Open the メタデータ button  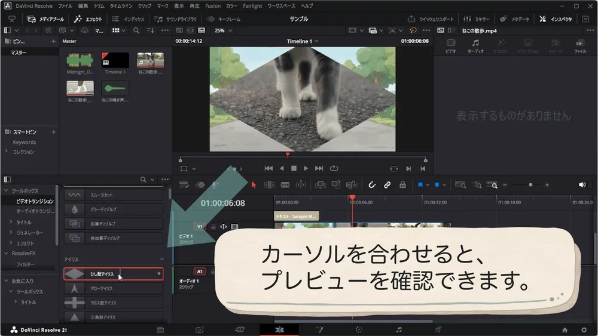point(514,19)
